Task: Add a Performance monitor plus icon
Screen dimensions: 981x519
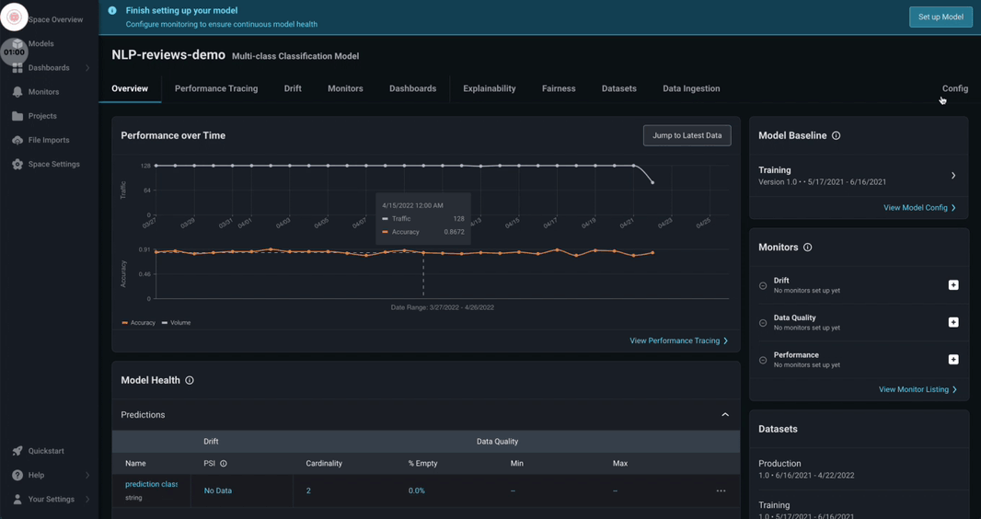Action: click(953, 360)
